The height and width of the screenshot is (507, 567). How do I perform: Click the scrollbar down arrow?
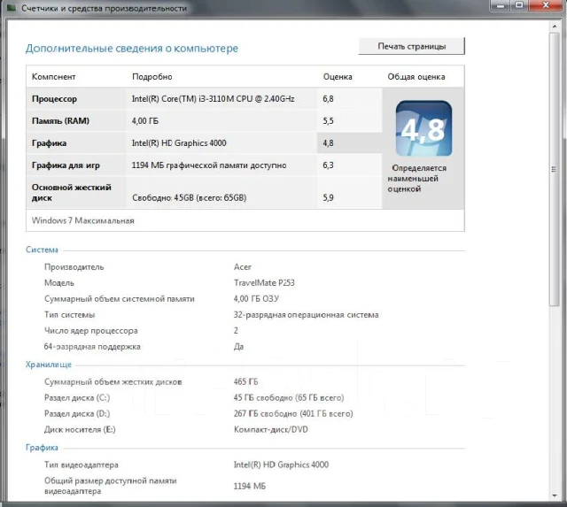555,495
